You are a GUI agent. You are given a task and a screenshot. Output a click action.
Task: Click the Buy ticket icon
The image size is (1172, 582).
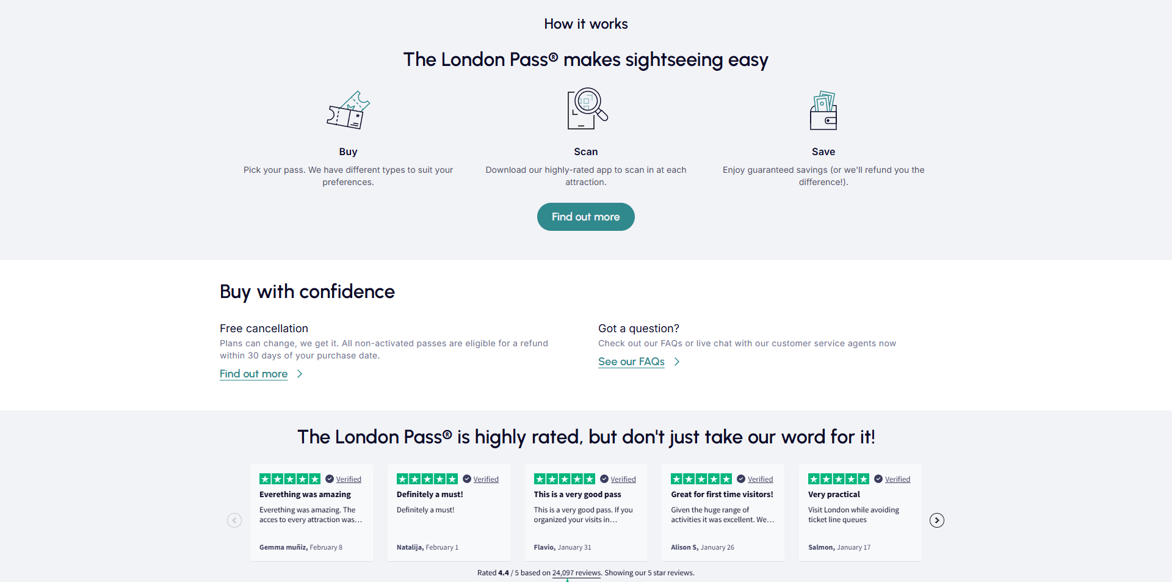click(x=348, y=110)
